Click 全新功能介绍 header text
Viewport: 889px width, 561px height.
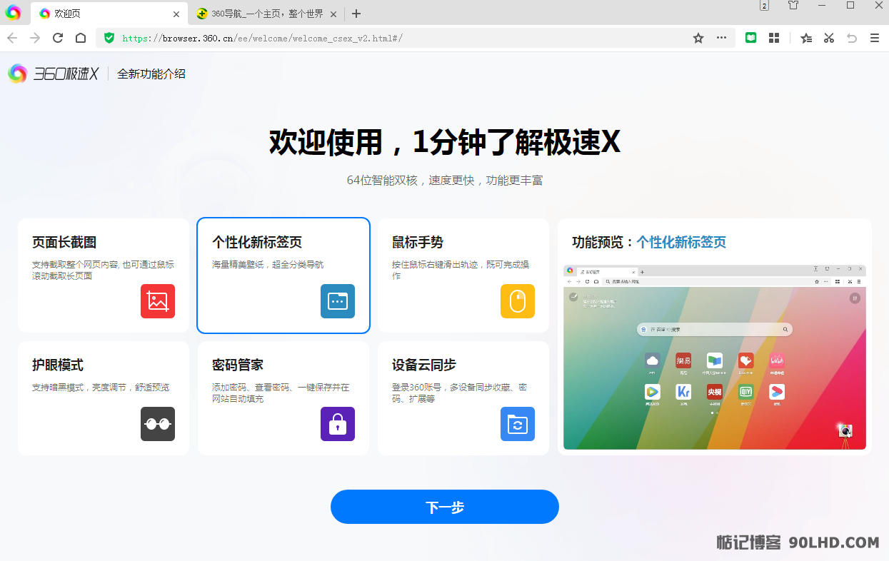(x=151, y=74)
